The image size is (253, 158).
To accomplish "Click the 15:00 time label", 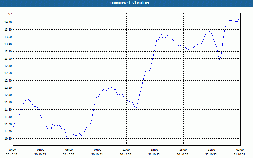I will pos(154,150).
